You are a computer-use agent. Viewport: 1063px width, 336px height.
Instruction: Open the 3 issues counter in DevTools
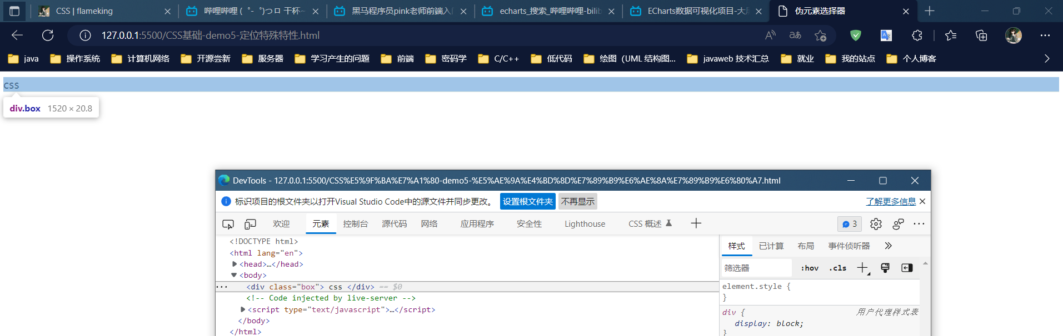point(850,224)
